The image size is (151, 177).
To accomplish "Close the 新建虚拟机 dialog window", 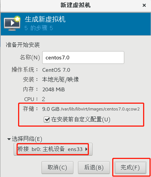I will pos(144,5).
